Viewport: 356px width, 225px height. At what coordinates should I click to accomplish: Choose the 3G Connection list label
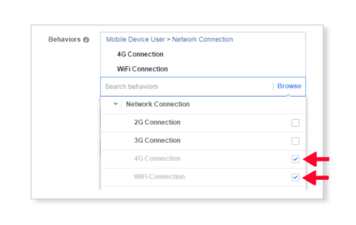[157, 141]
